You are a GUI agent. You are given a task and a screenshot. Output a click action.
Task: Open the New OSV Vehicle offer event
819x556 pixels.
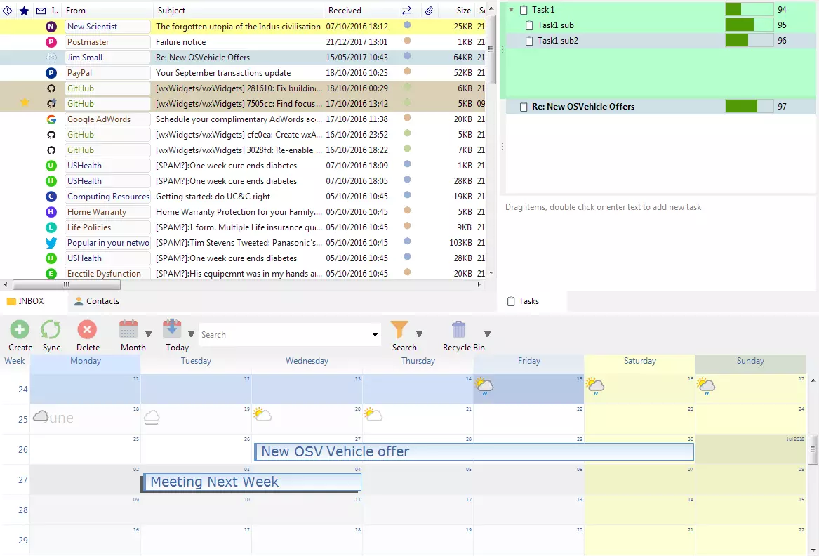(x=474, y=451)
